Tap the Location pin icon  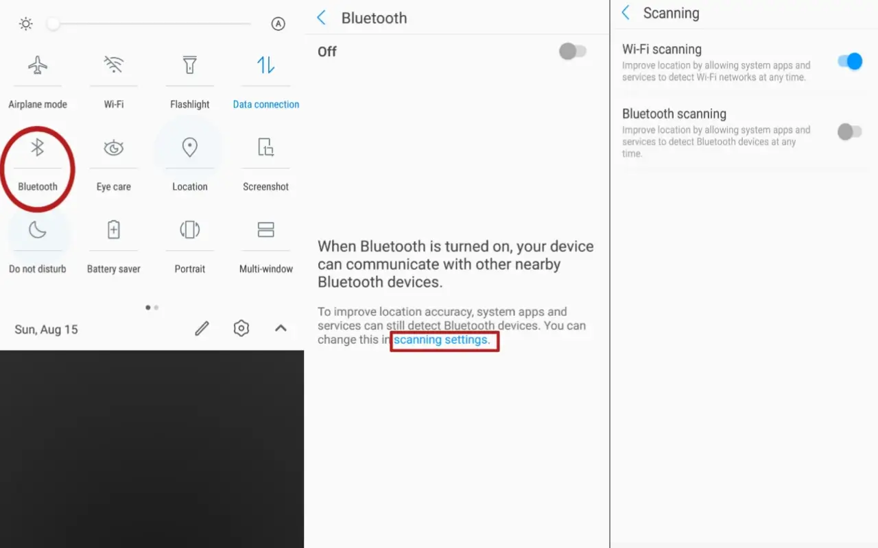pyautogui.click(x=190, y=147)
